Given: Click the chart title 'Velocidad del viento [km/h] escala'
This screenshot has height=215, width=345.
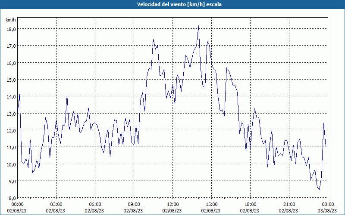Looking at the screenshot, I should click(179, 4).
